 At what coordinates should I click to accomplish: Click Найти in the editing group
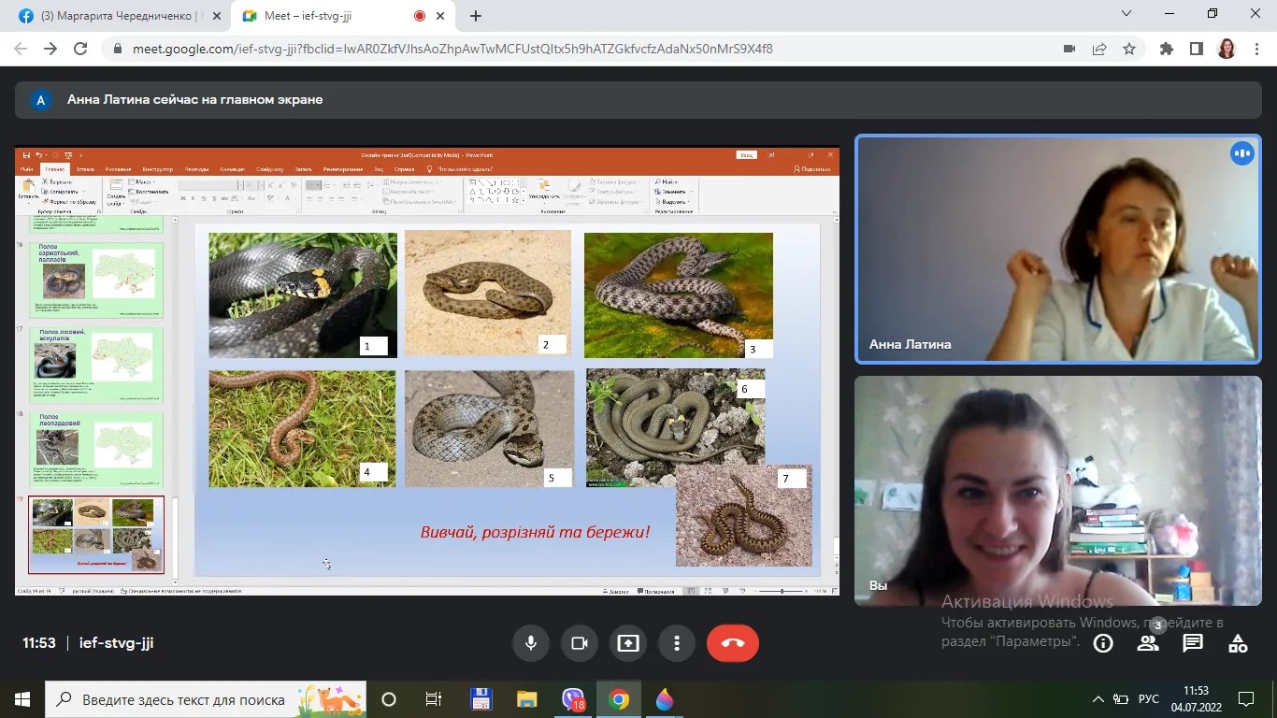point(667,181)
